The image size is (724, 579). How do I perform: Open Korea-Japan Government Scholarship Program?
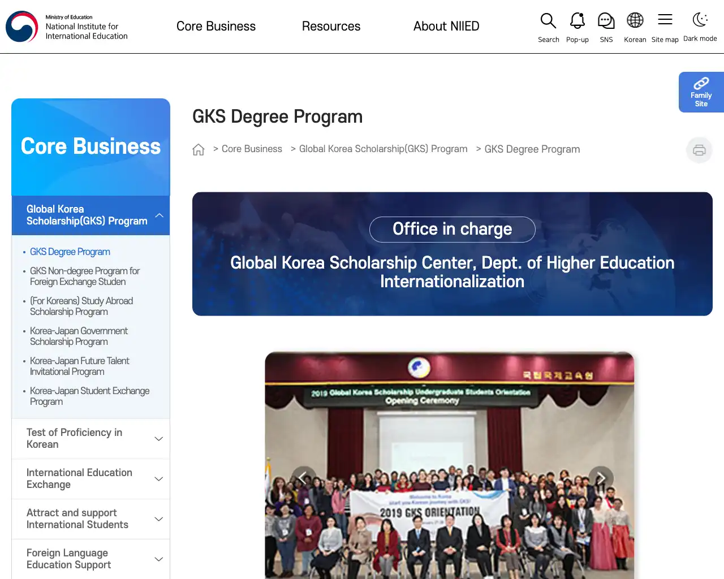point(79,336)
